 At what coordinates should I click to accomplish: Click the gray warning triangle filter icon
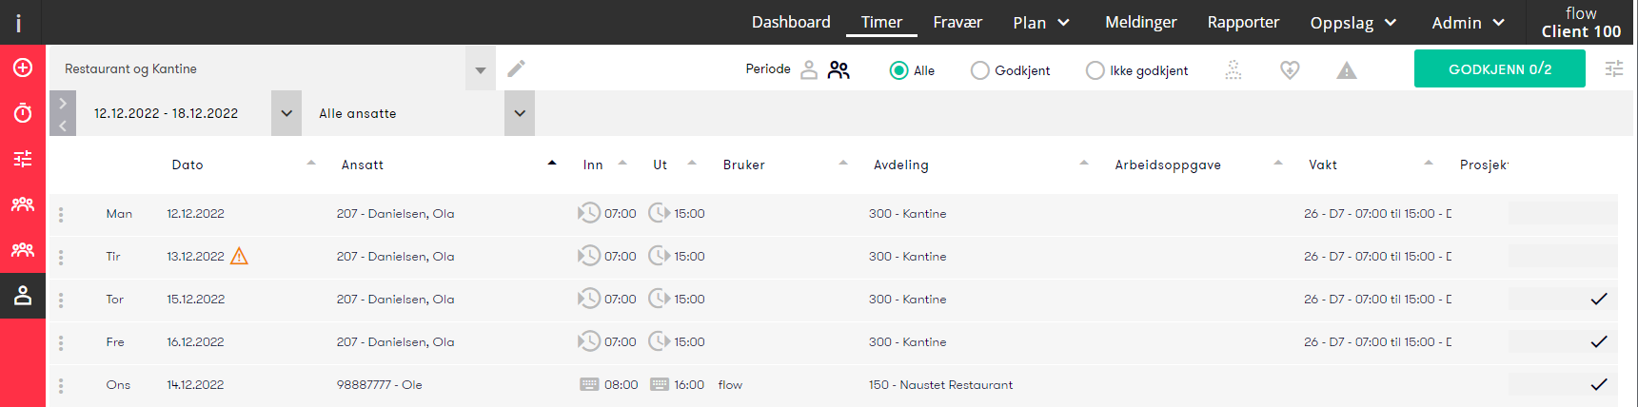click(x=1346, y=70)
